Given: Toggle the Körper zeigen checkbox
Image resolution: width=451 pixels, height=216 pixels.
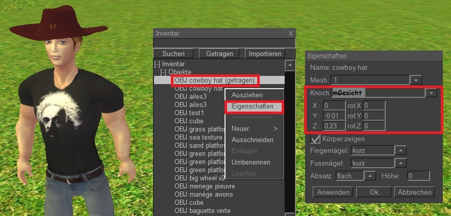Looking at the screenshot, I should (x=315, y=139).
